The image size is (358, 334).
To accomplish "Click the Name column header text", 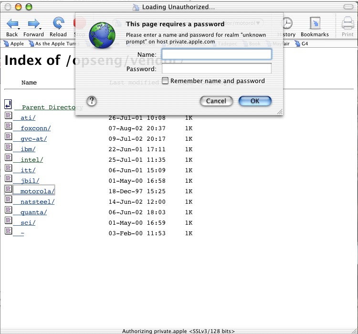I will (29, 83).
